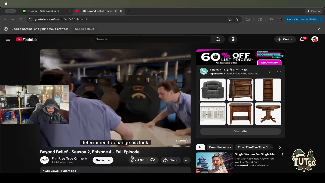Screen dimensions: 325x183
Task: Click Set as default browser
Action: coord(85,29)
